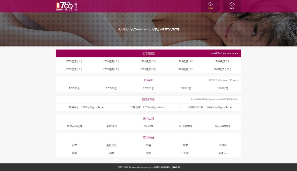Open the 1769视频 (2) link
Viewport: 297px width, 171px height.
111,61
